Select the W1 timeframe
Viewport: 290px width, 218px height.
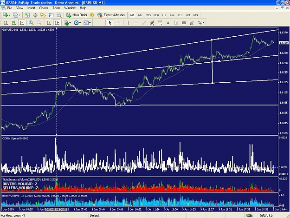tap(188, 15)
